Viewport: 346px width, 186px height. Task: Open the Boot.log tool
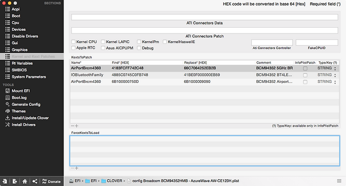point(19,97)
